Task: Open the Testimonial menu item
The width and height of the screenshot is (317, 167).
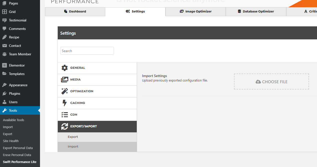Action: [20, 20]
